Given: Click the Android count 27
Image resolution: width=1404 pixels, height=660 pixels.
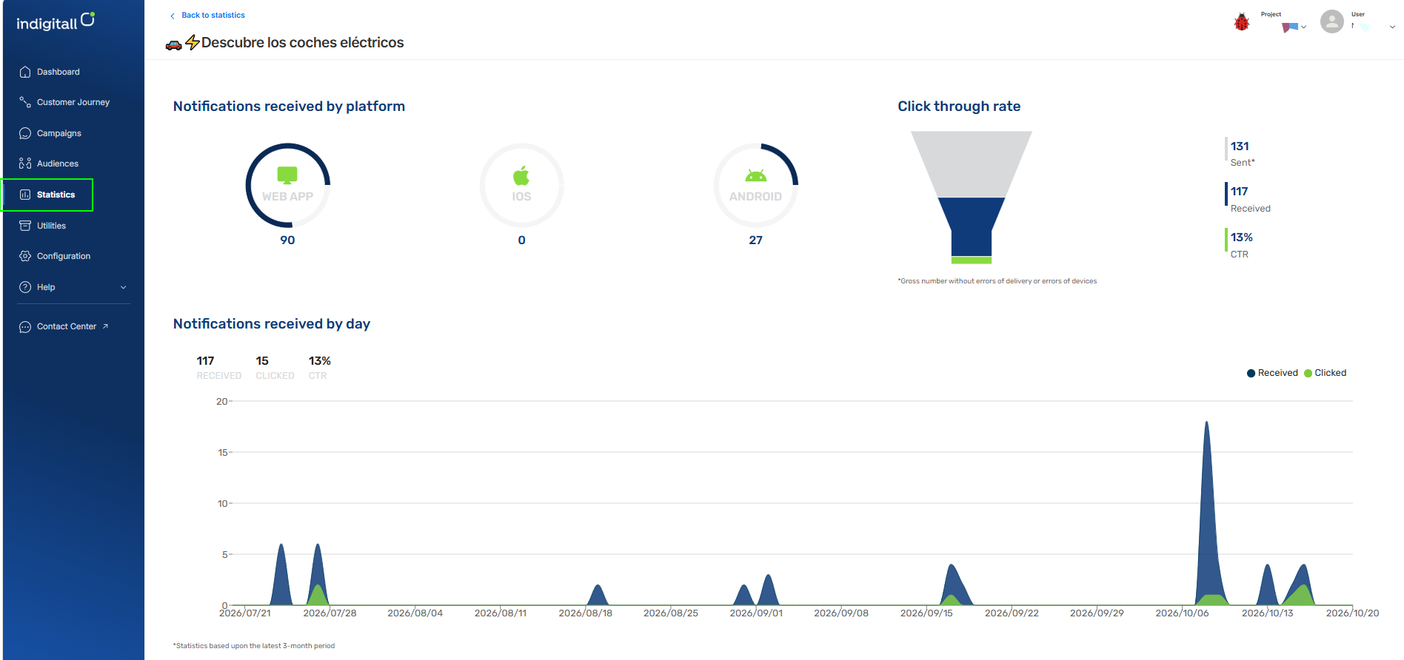Looking at the screenshot, I should tap(755, 240).
